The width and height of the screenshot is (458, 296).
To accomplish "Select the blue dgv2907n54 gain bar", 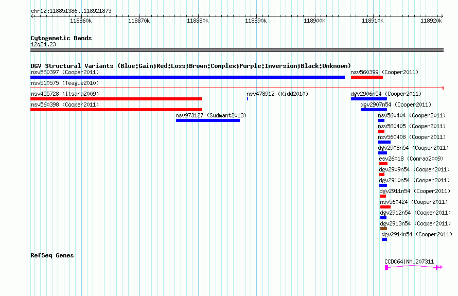I will pyautogui.click(x=374, y=110).
